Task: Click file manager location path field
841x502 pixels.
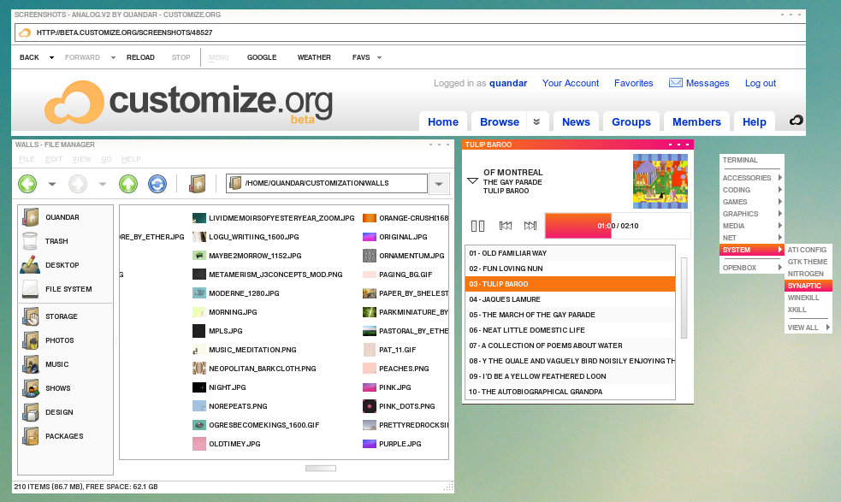Action: (327, 183)
